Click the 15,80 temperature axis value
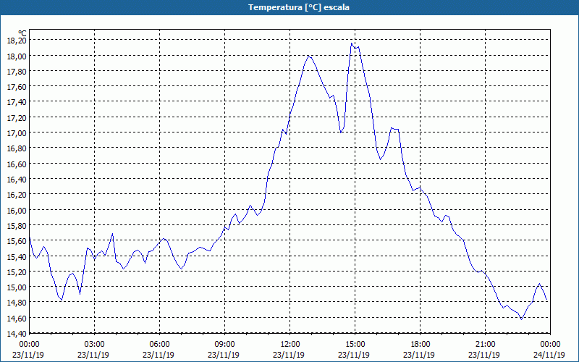Screen dimensions: 579x362 coord(17,225)
